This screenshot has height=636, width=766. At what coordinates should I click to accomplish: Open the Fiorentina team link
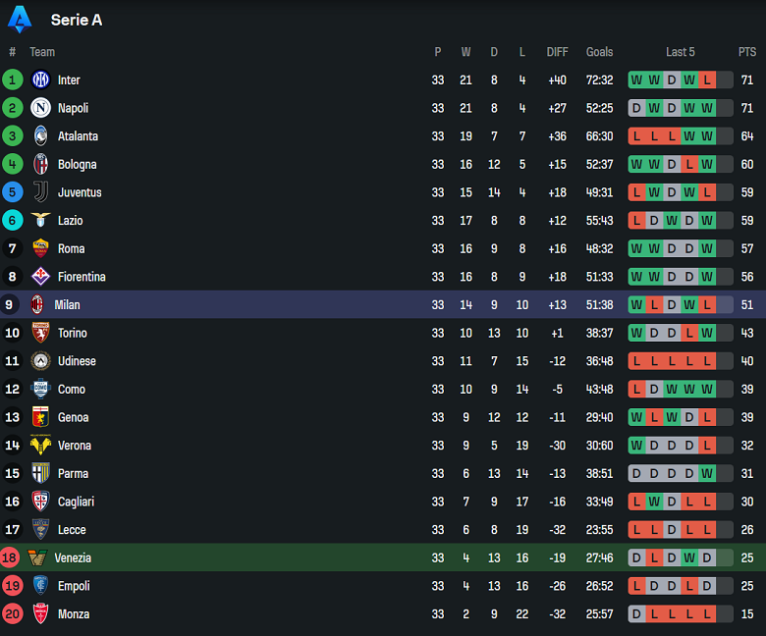coord(81,277)
